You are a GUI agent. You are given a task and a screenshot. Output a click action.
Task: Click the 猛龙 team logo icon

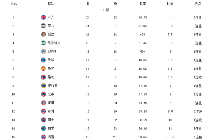point(43,77)
